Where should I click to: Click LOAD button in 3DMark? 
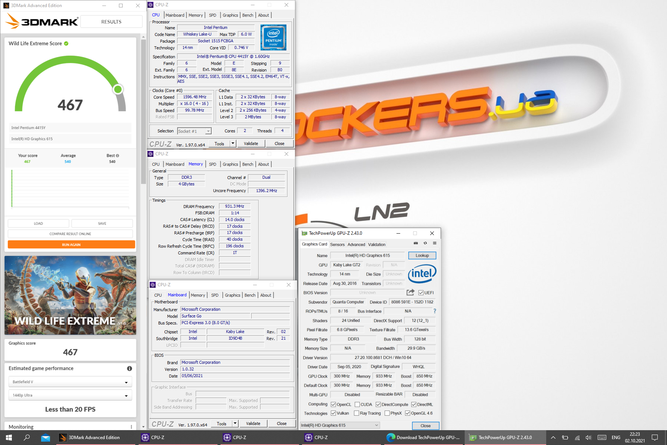[38, 224]
